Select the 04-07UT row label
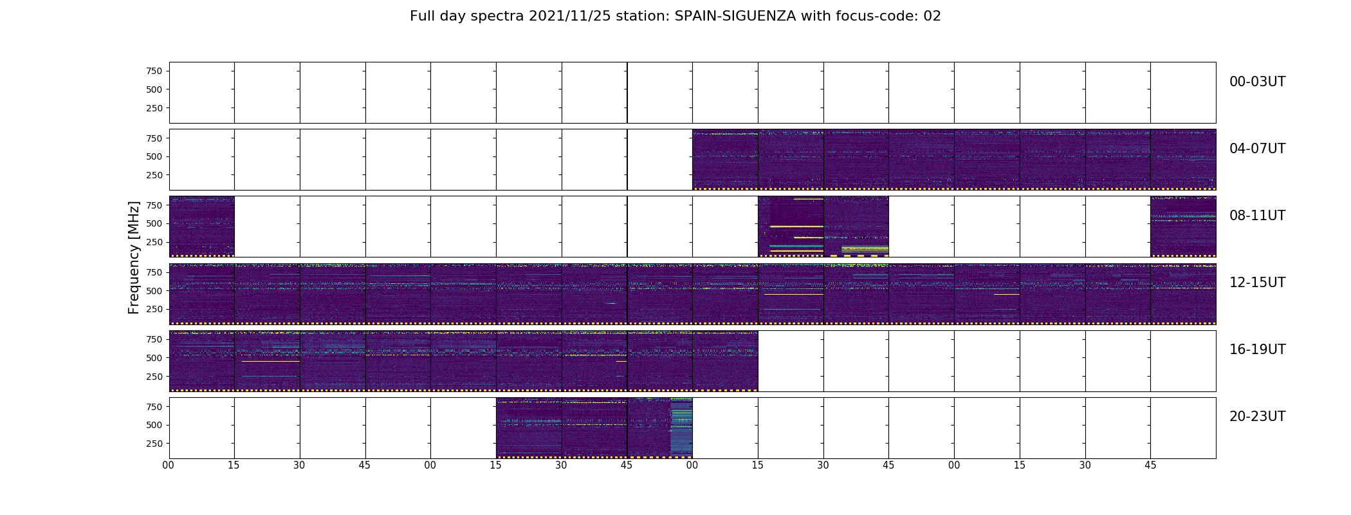Viewport: 1351px width, 515px height. pos(1257,149)
